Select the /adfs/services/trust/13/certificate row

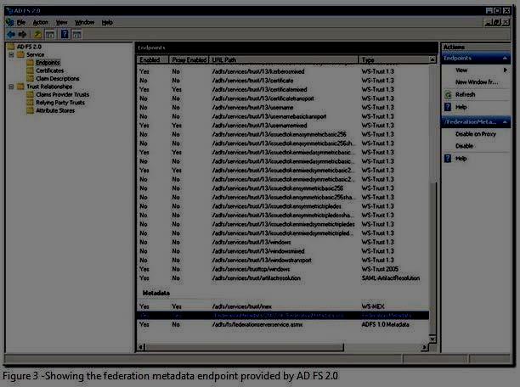click(x=283, y=81)
